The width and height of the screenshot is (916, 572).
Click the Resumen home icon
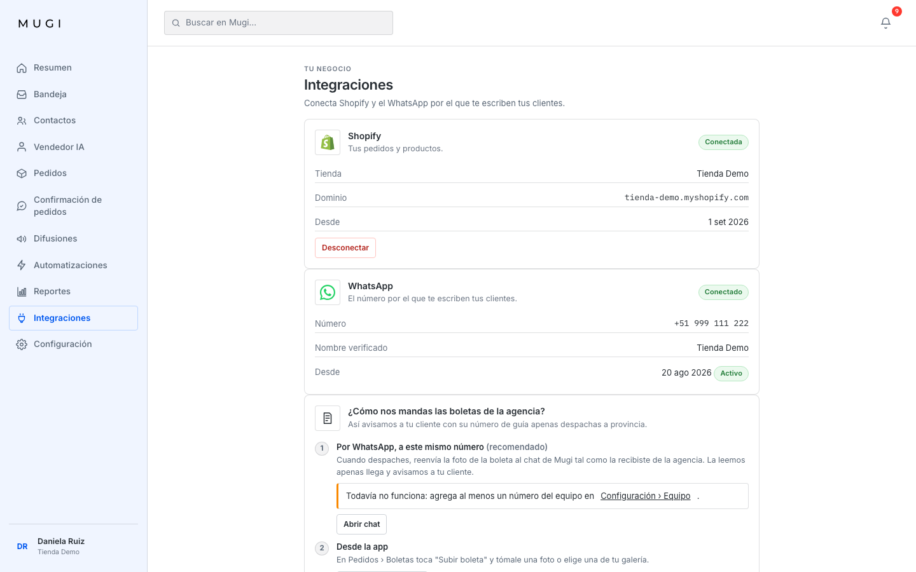(22, 68)
